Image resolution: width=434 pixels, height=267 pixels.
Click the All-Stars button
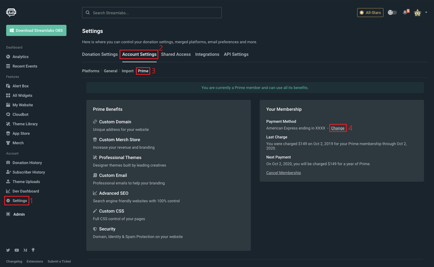coord(370,13)
